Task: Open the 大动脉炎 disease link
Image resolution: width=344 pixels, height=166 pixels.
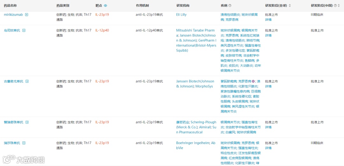Action: (x=246, y=66)
